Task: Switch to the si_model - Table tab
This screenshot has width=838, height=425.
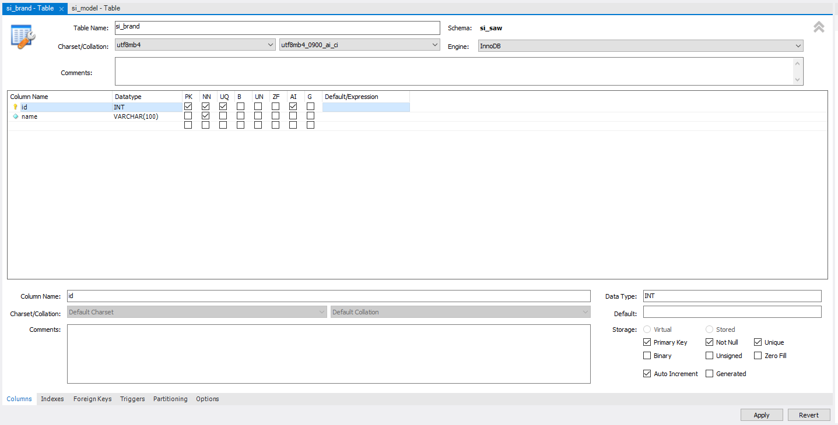Action: 96,8
